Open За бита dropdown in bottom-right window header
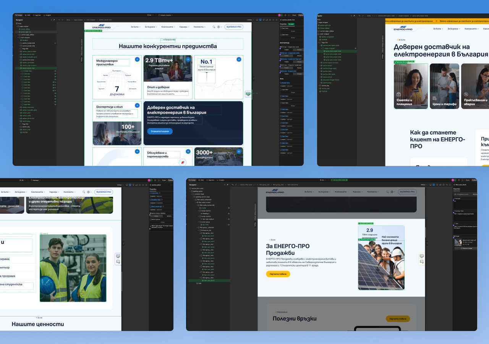489x344 pixels. pyautogui.click(x=309, y=192)
